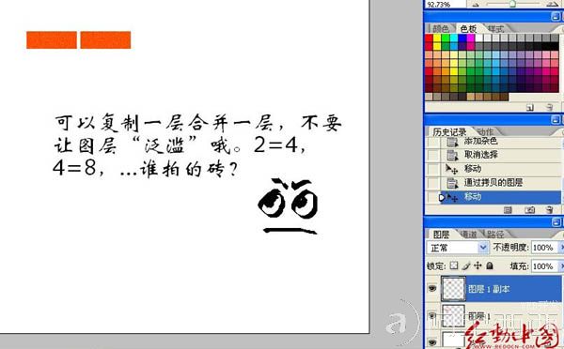Pick the bright green swatch in top row
This screenshot has height=349, width=564.
[x=446, y=38]
